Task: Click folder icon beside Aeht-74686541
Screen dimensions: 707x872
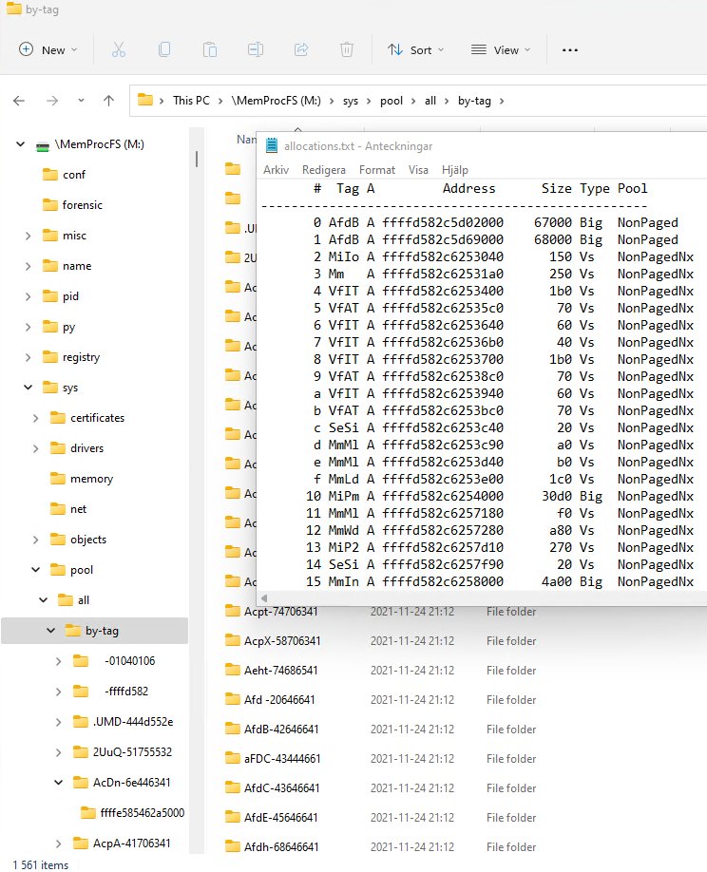Action: click(233, 670)
